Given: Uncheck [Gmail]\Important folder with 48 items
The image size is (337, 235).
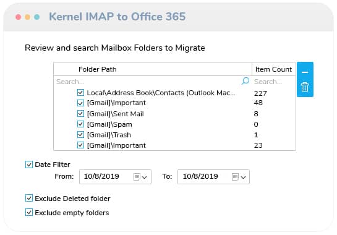Looking at the screenshot, I should pos(80,103).
